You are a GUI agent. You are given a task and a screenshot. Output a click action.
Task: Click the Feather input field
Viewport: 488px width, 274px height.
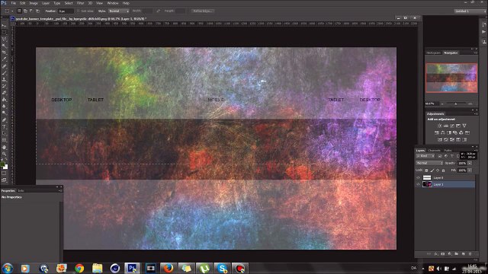tap(66, 11)
